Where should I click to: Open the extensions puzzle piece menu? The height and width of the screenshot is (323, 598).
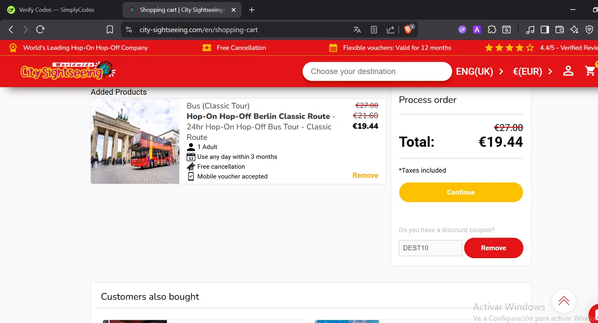[492, 29]
